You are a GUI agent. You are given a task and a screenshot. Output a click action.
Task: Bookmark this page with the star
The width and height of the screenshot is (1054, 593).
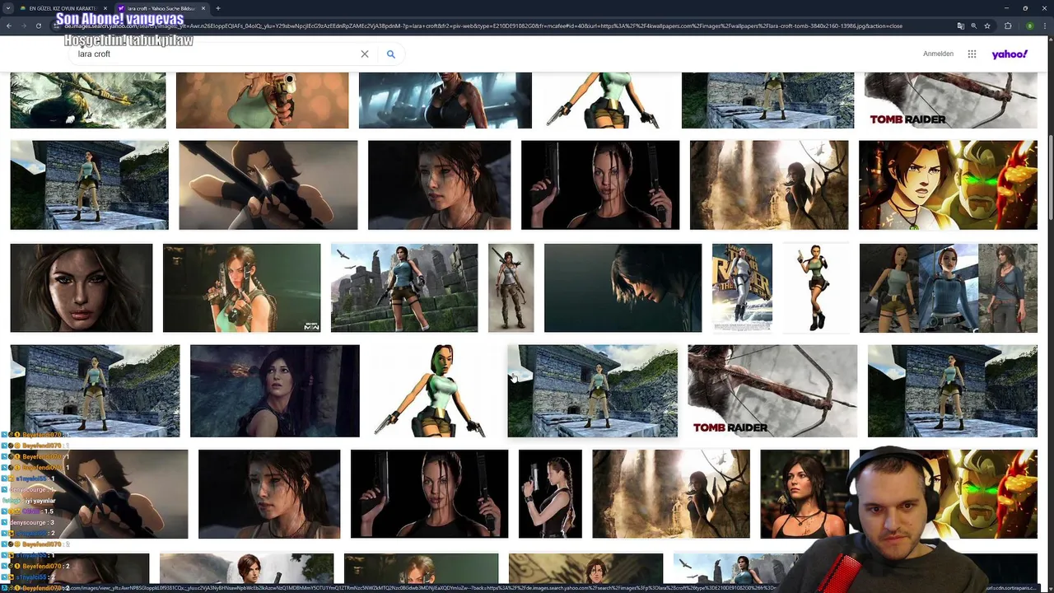986,26
